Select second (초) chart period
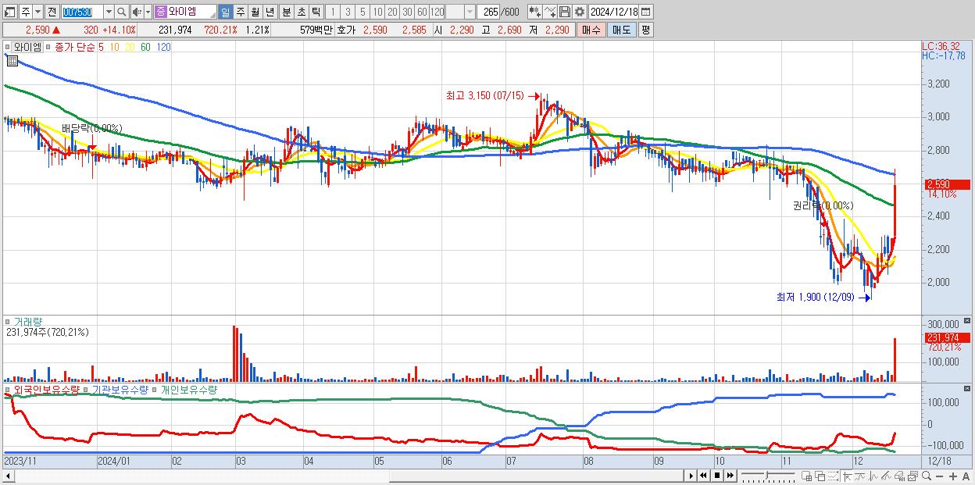Image resolution: width=975 pixels, height=485 pixels. tap(301, 12)
